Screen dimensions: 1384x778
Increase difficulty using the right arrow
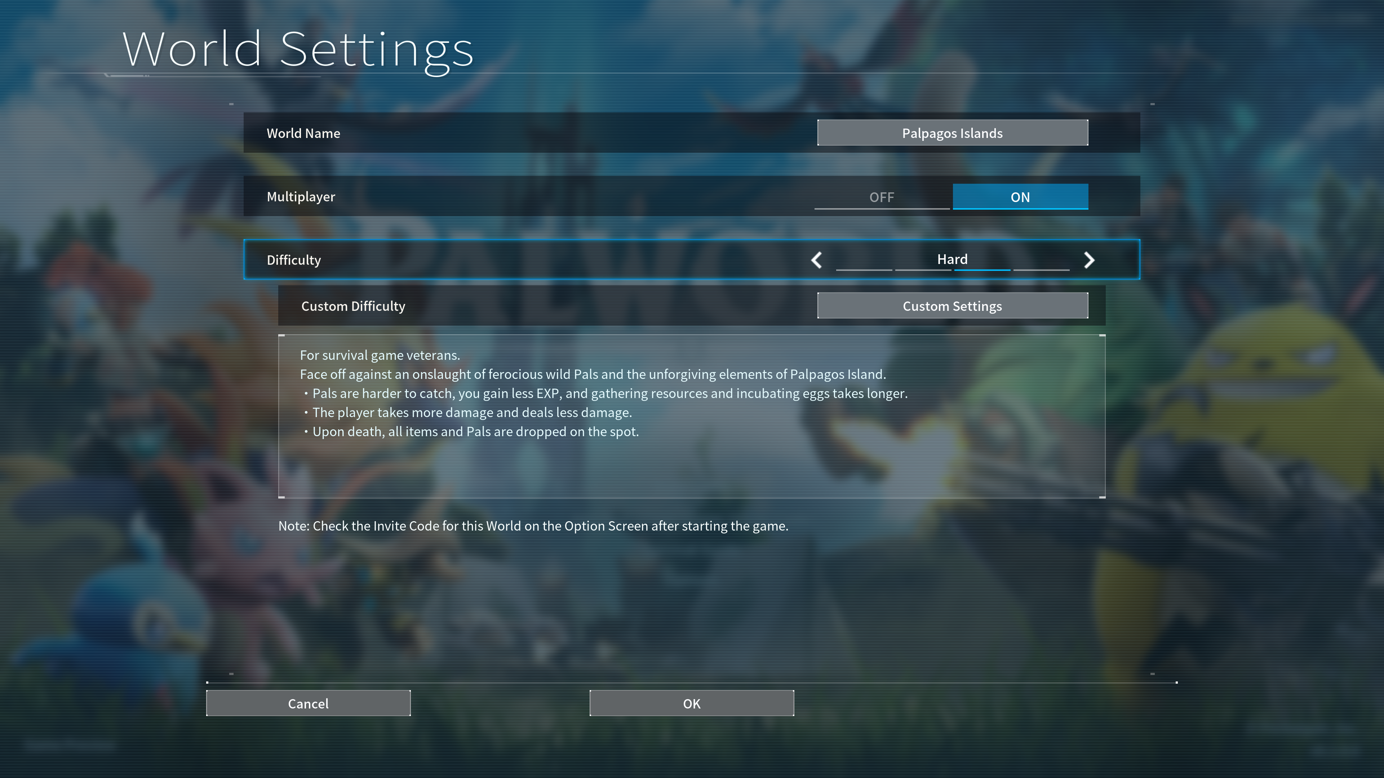[x=1090, y=260]
